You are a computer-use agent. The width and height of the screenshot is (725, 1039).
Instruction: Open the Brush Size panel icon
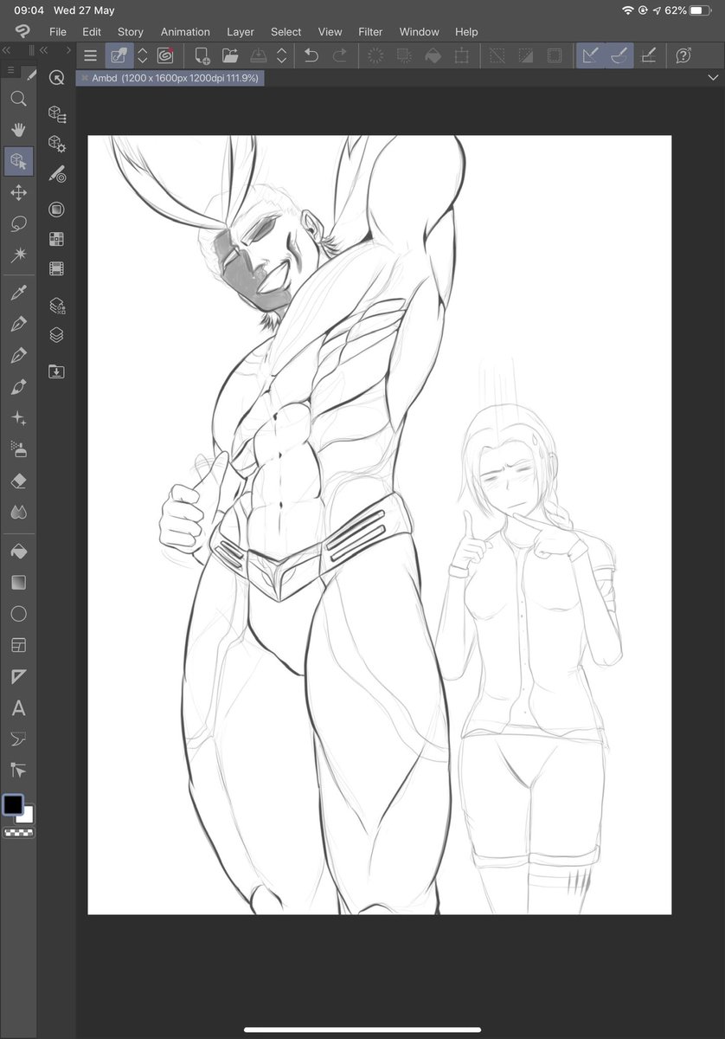(x=57, y=174)
